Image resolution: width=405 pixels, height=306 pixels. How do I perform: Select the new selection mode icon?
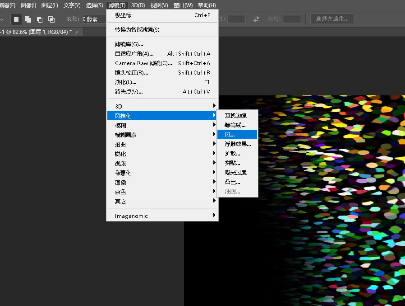click(16, 19)
